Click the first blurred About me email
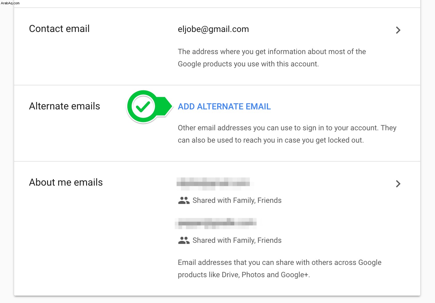 tap(214, 184)
